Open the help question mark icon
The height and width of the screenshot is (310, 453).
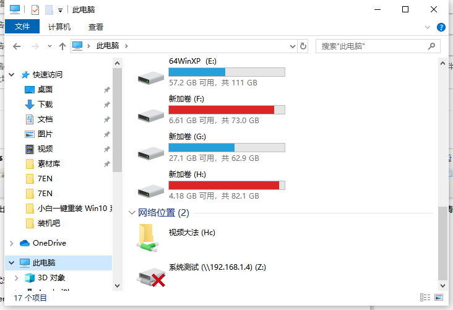click(441, 27)
